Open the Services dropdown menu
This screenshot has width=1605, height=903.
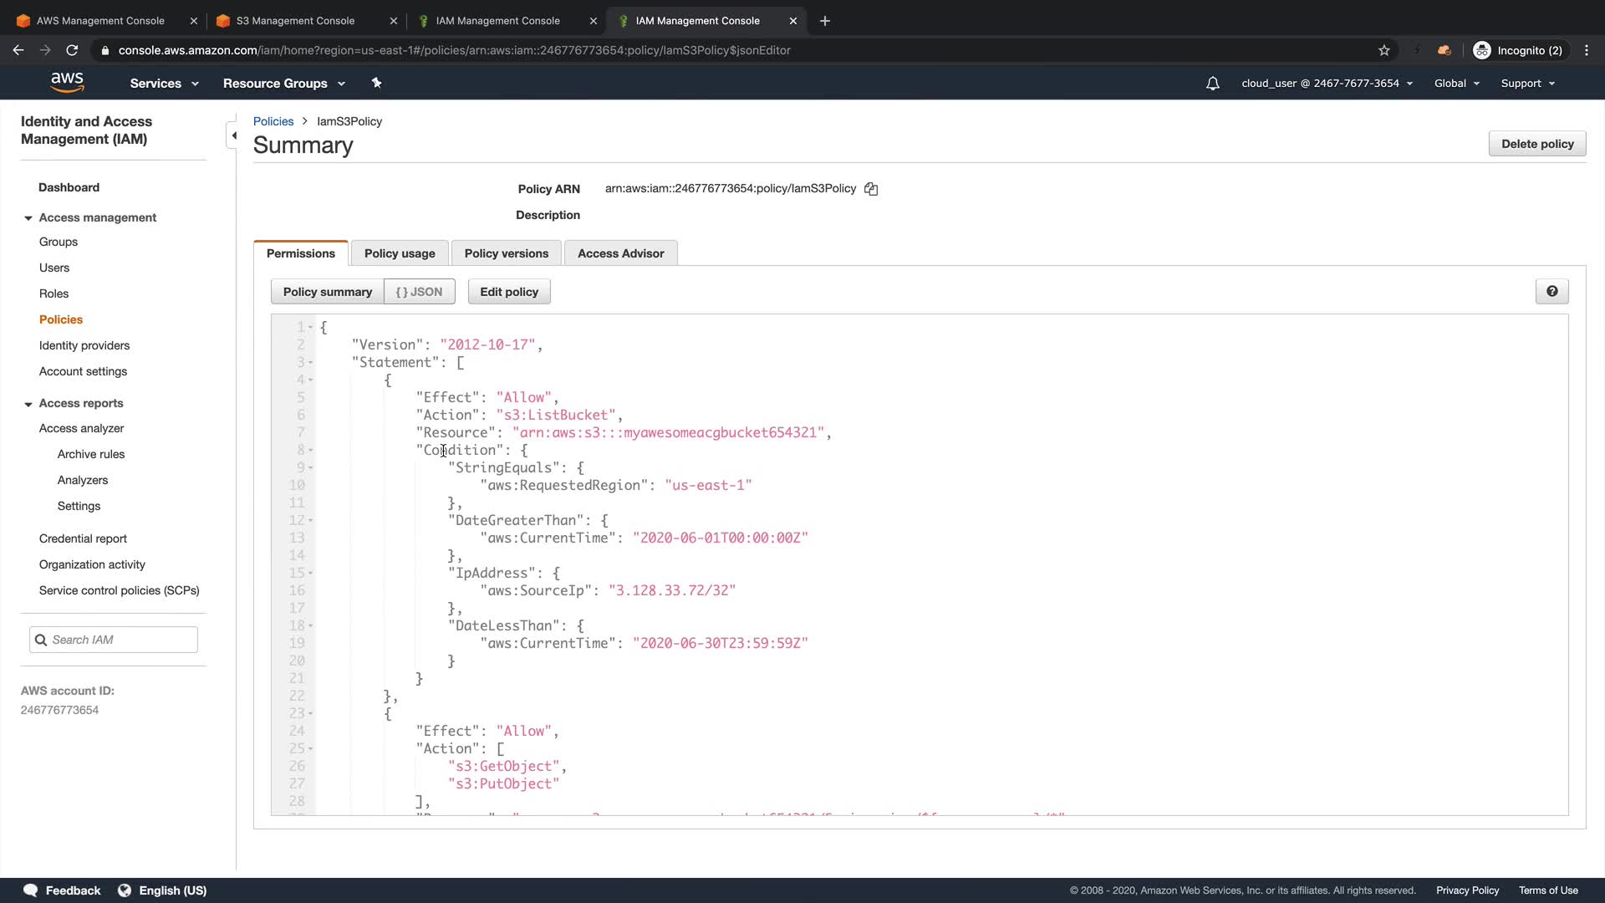pyautogui.click(x=164, y=84)
